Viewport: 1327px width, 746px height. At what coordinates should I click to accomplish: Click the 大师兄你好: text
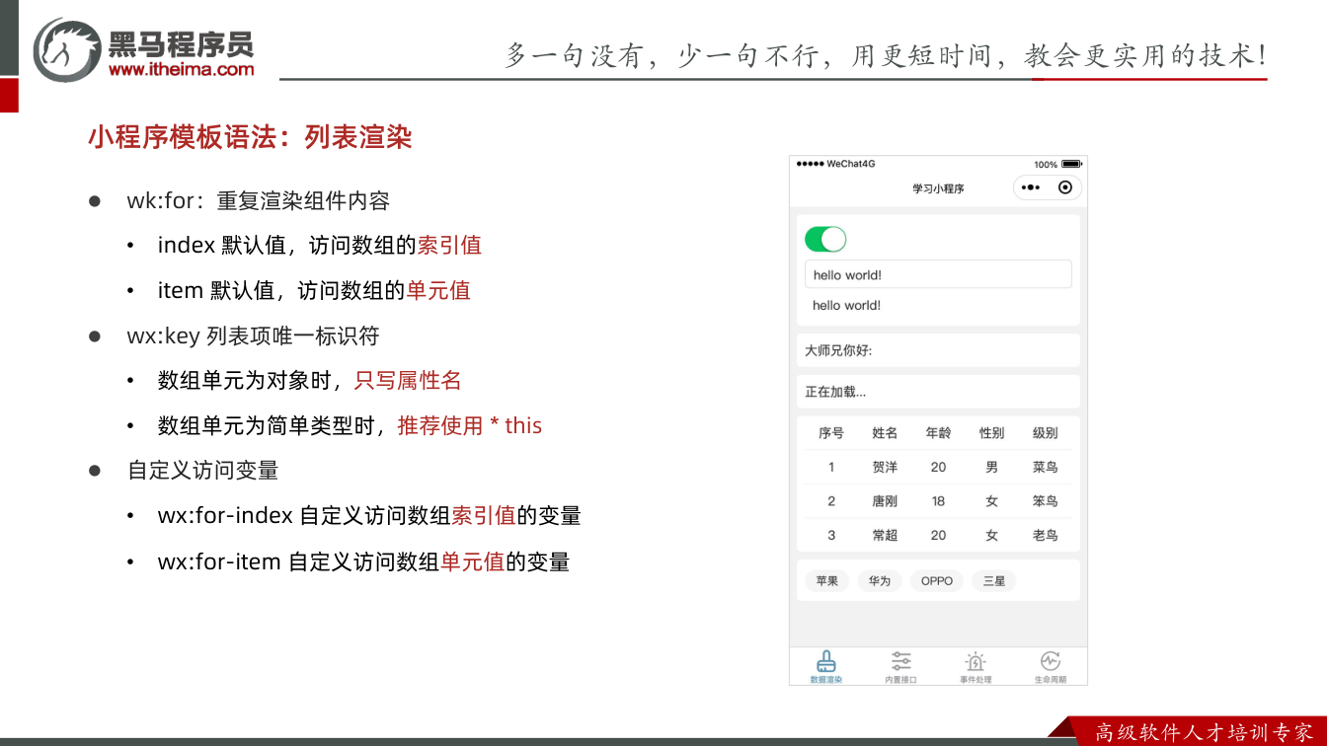coord(838,350)
